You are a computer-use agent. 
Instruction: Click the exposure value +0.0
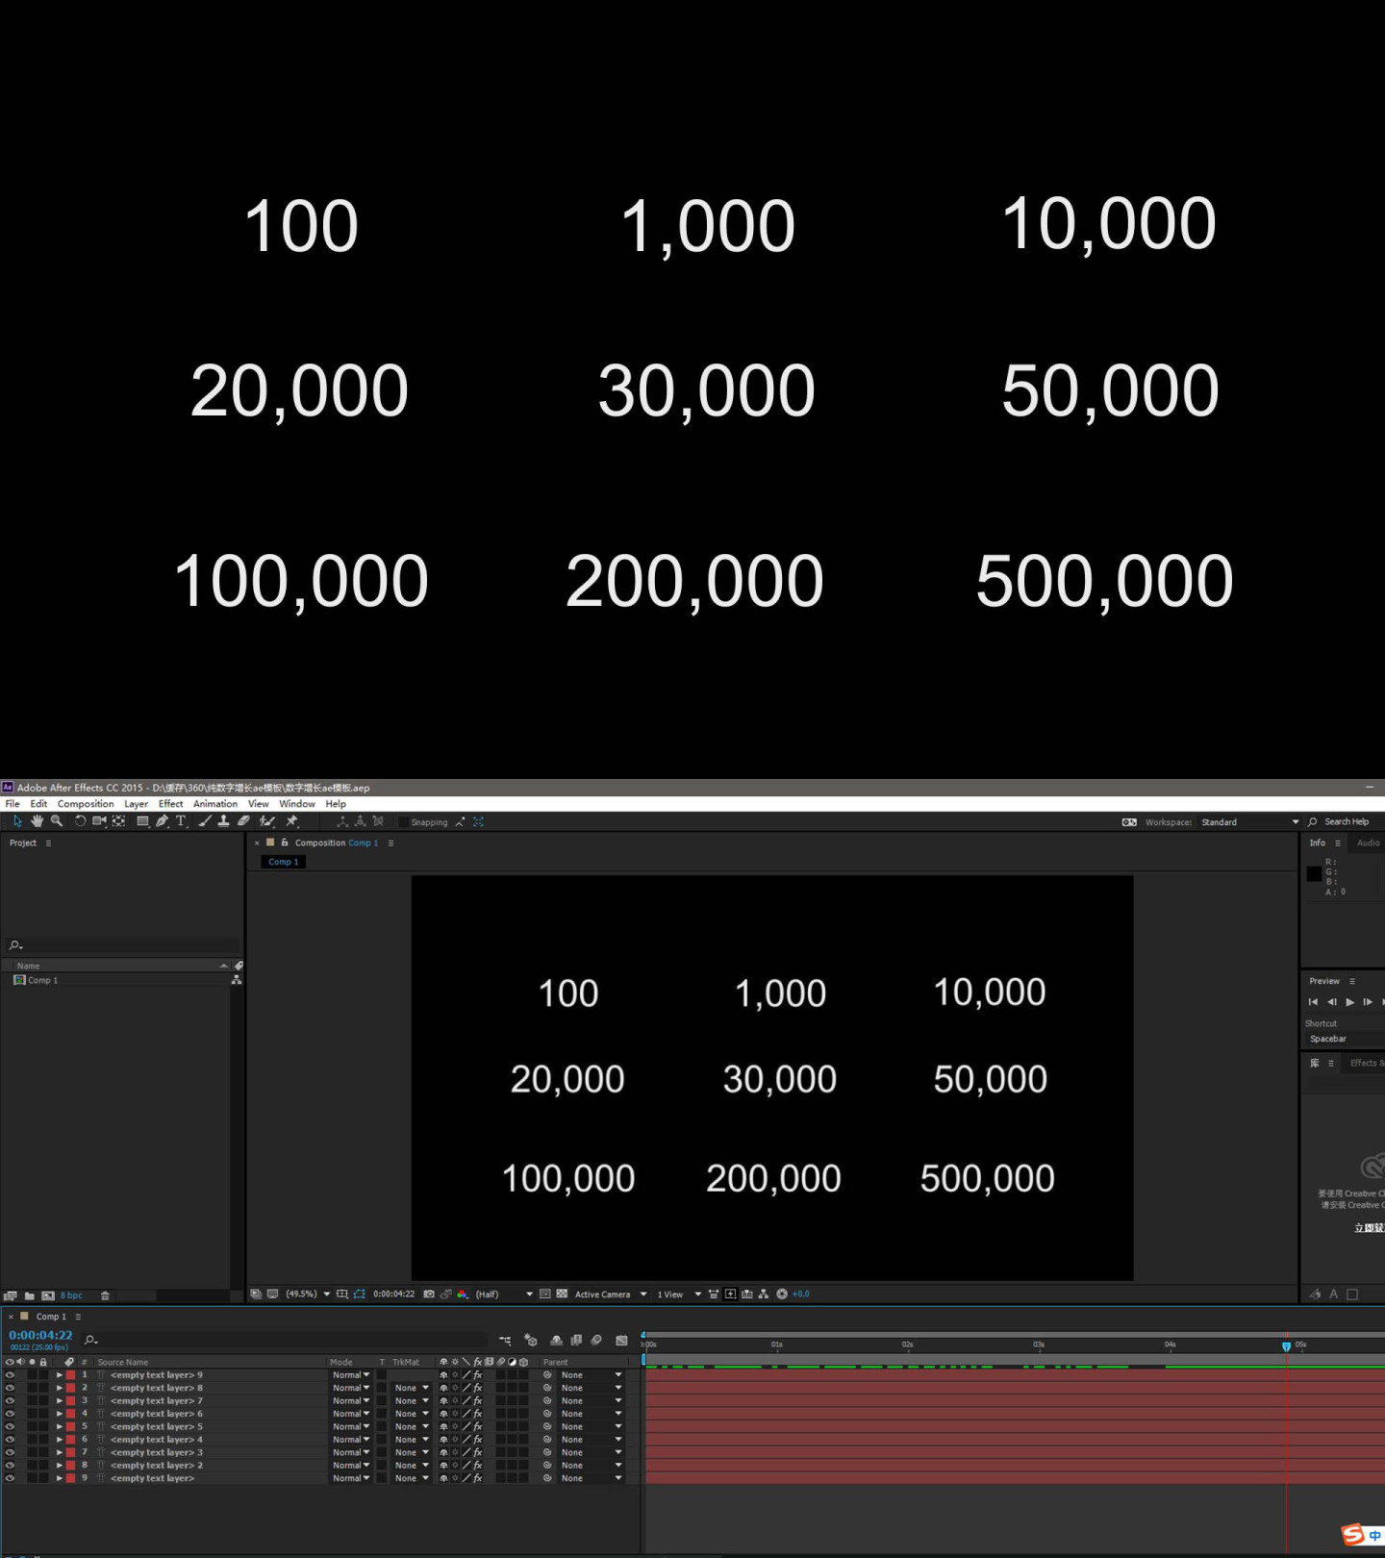click(801, 1294)
